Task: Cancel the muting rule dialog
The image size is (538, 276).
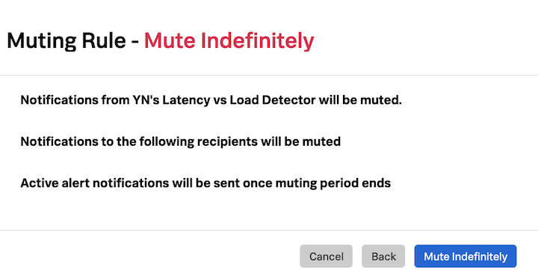Action: (326, 256)
